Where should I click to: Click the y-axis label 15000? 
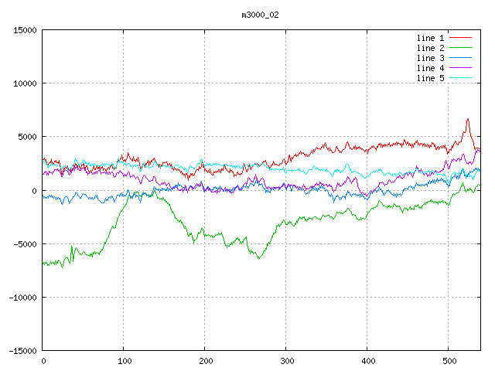click(25, 30)
